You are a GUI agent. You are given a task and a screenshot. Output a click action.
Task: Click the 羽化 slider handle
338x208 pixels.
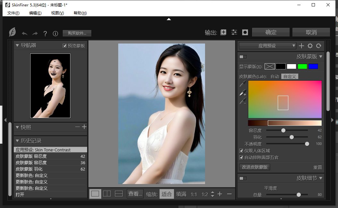point(292,137)
